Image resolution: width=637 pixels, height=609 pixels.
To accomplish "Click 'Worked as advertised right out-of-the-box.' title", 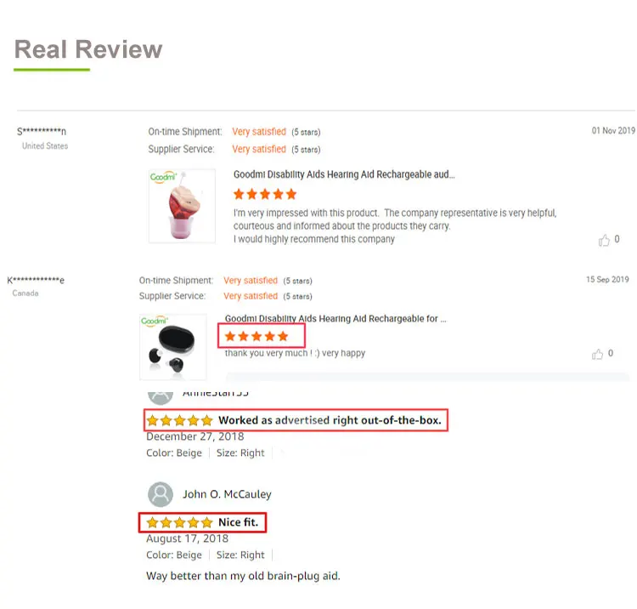I will (x=330, y=420).
